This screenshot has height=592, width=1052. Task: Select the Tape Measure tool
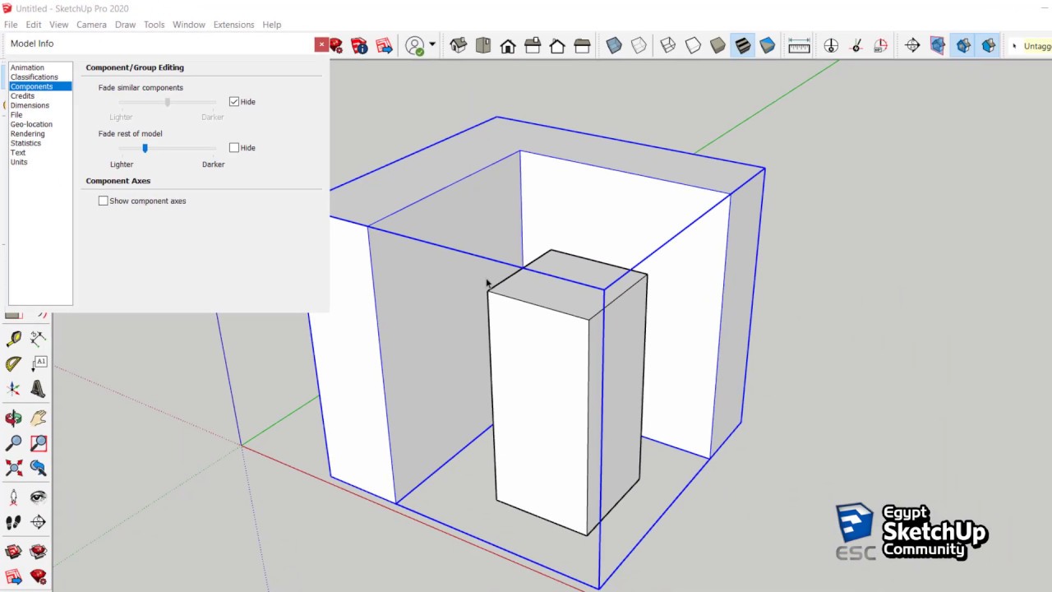[14, 339]
